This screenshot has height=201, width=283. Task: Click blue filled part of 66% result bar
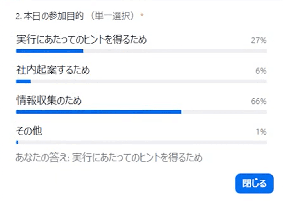point(98,112)
